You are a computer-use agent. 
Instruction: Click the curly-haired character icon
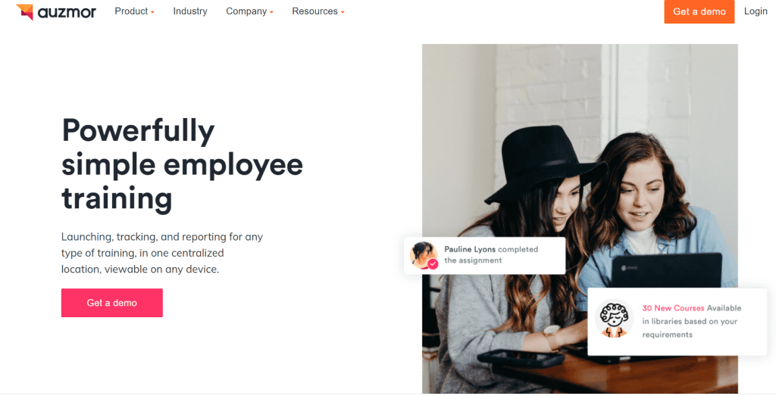click(614, 320)
